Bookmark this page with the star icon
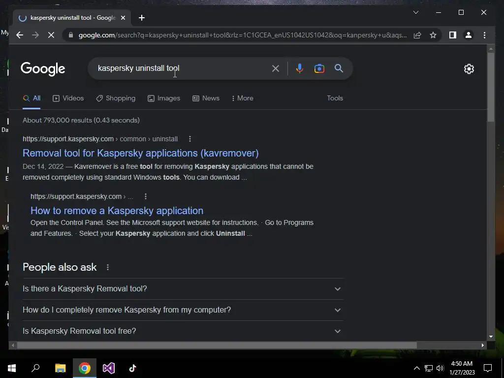The height and width of the screenshot is (378, 504). [433, 35]
